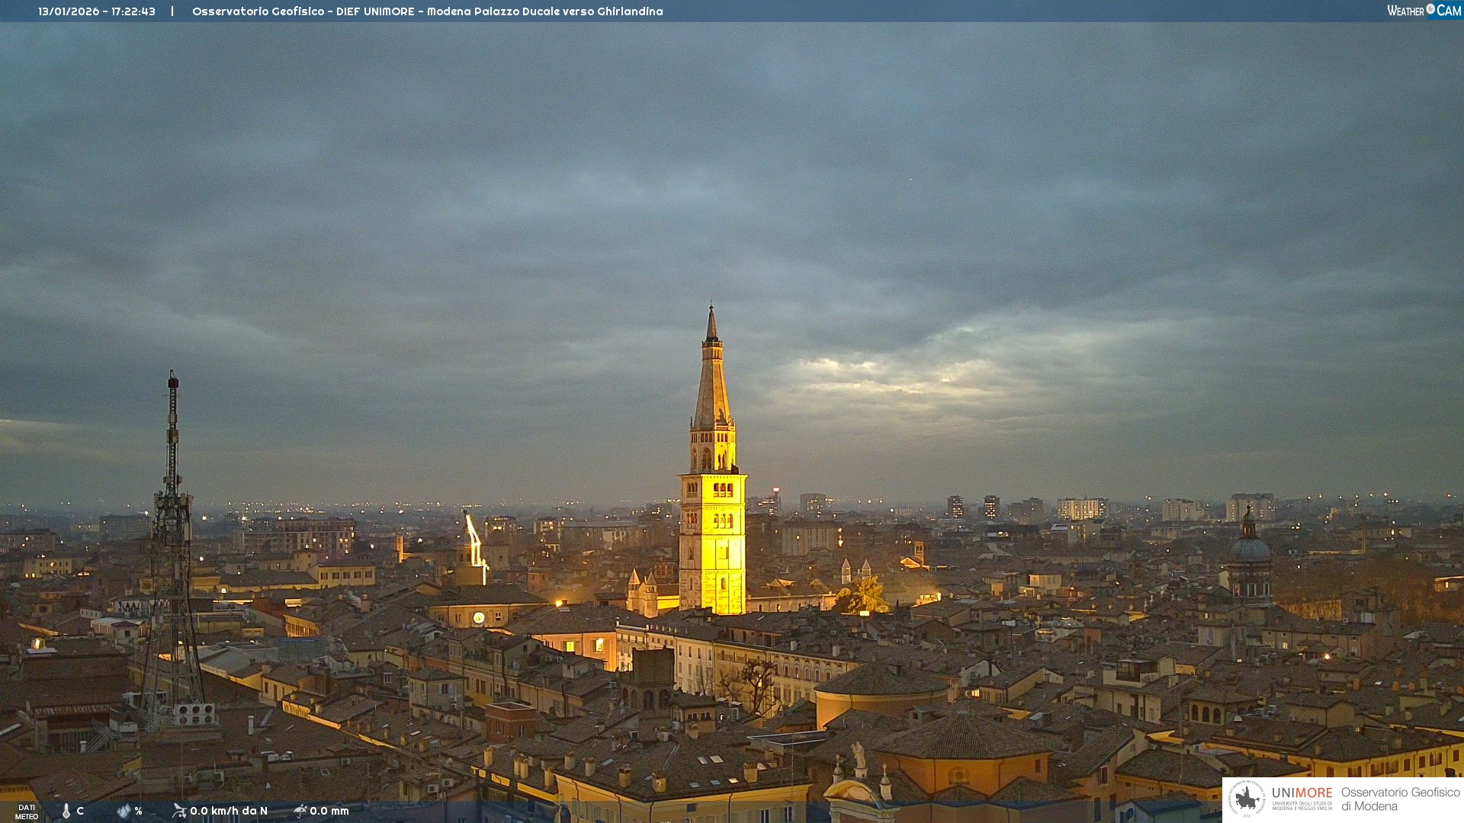Viewport: 1464px width, 823px height.
Task: Open the Osservatorio Geofisico di Modena text
Action: [1400, 799]
